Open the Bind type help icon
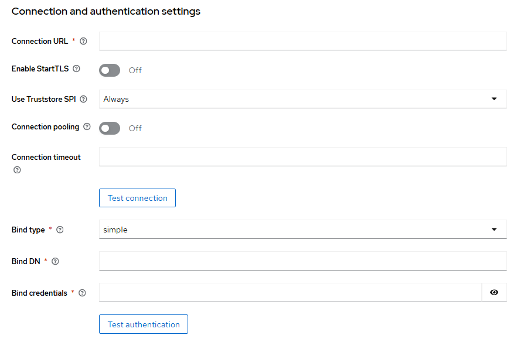This screenshot has height=349, width=524. click(59, 230)
